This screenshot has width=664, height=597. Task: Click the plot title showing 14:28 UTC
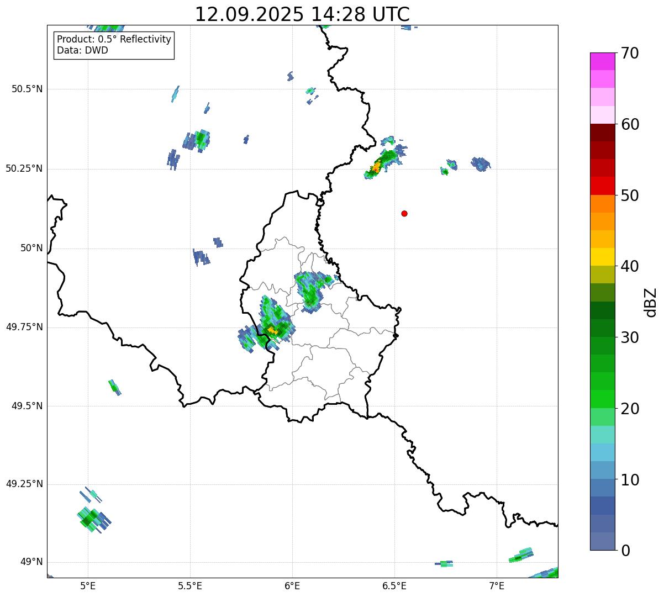302,14
